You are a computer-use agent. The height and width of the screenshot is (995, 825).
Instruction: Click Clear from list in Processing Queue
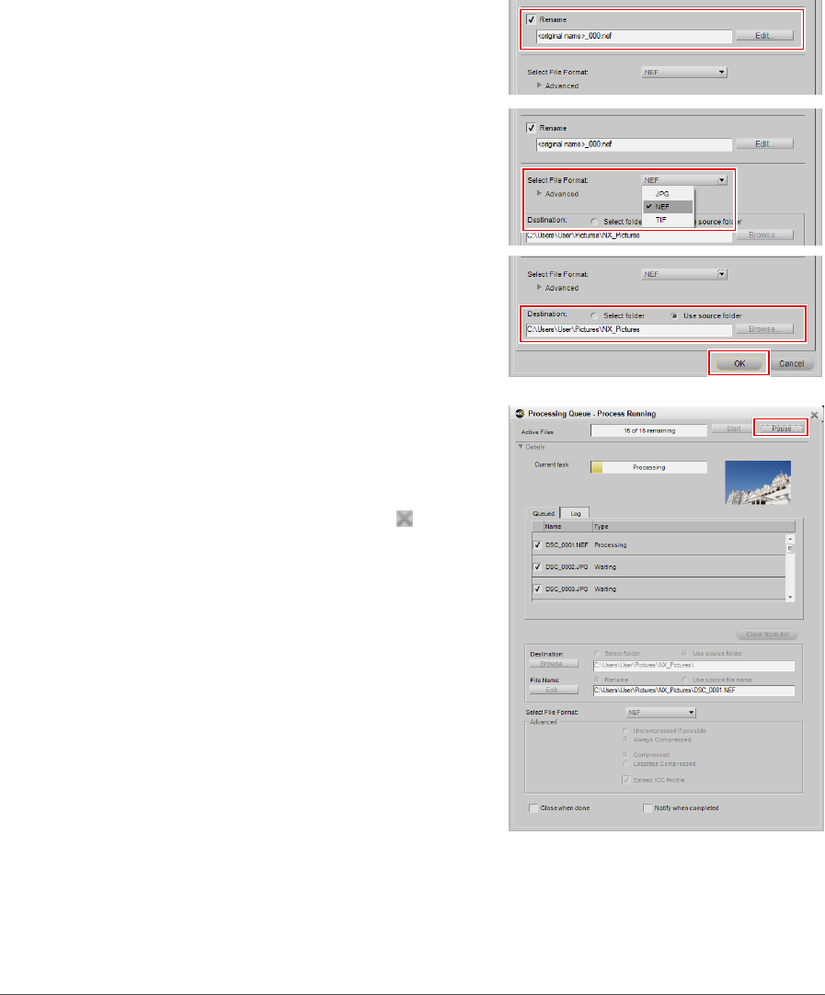[x=767, y=634]
